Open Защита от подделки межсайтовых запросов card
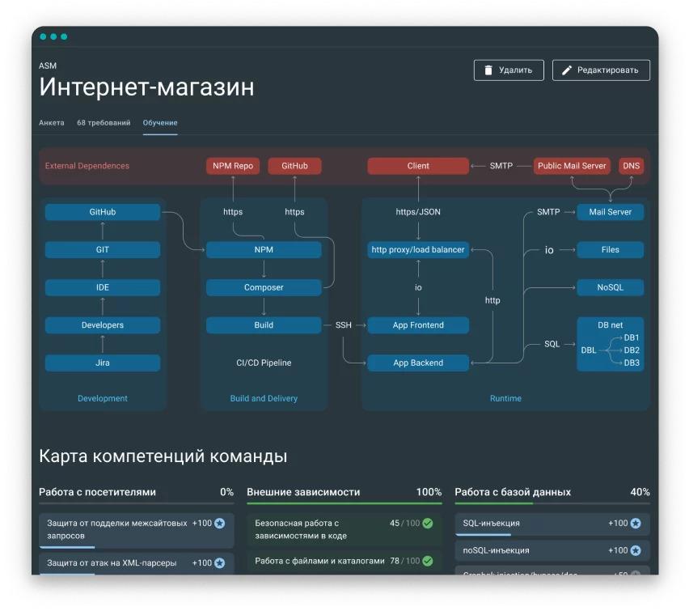This screenshot has height=611, width=689. point(136,531)
